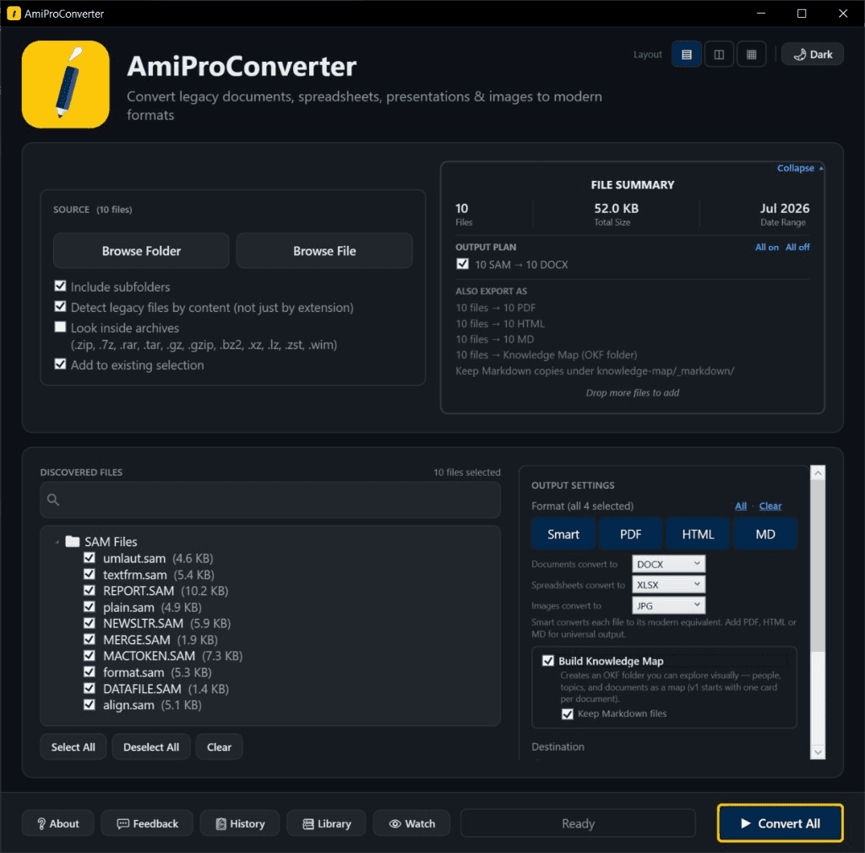Click Select All button
The height and width of the screenshot is (853, 865).
73,747
